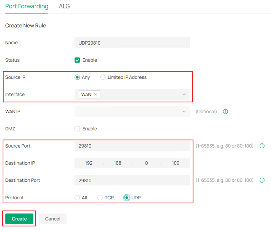The width and height of the screenshot is (271, 230).
Task: View the WAN IP Optional info icon
Action: [225, 111]
